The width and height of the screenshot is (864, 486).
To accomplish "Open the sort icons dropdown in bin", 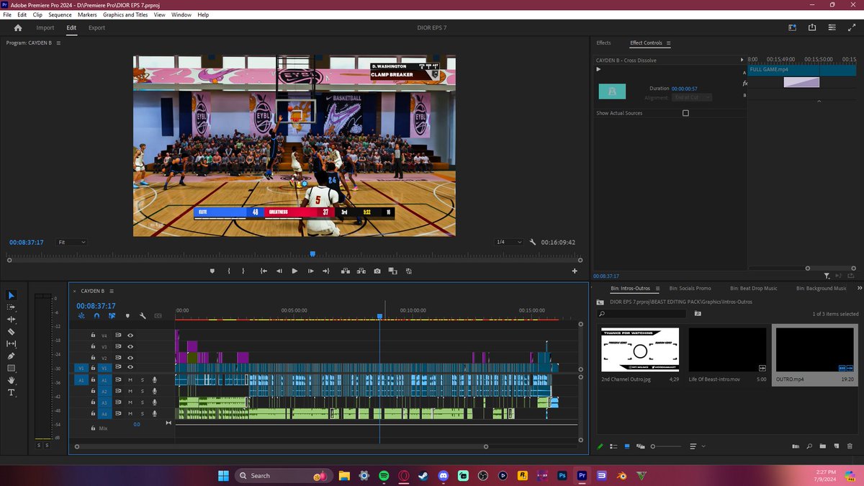I will 697,446.
